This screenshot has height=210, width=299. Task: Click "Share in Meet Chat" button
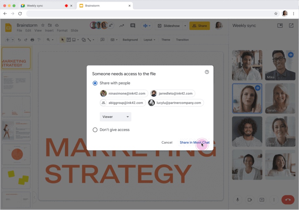tap(194, 142)
